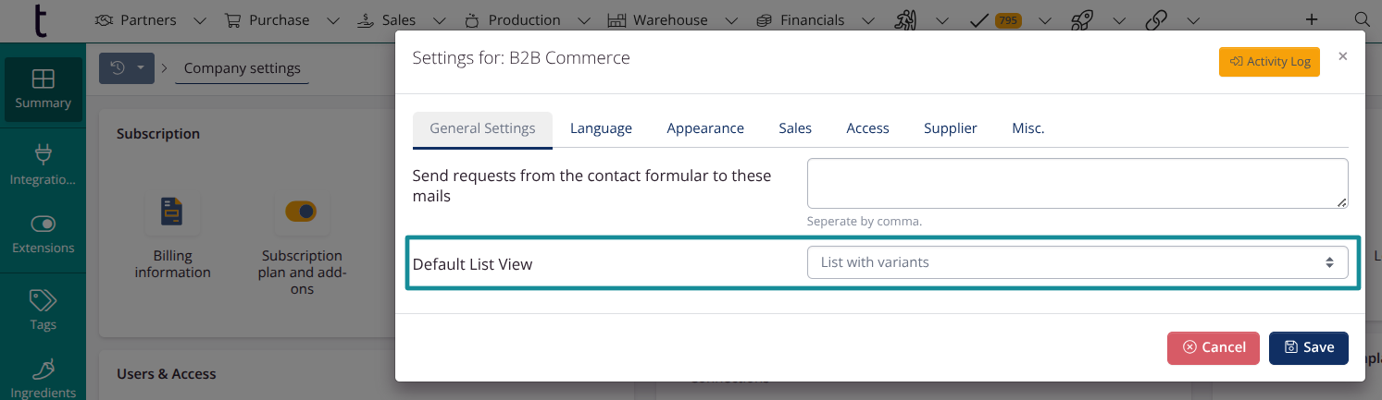Click the Activity Log button
Screen dimensions: 1382x400
pos(1269,62)
